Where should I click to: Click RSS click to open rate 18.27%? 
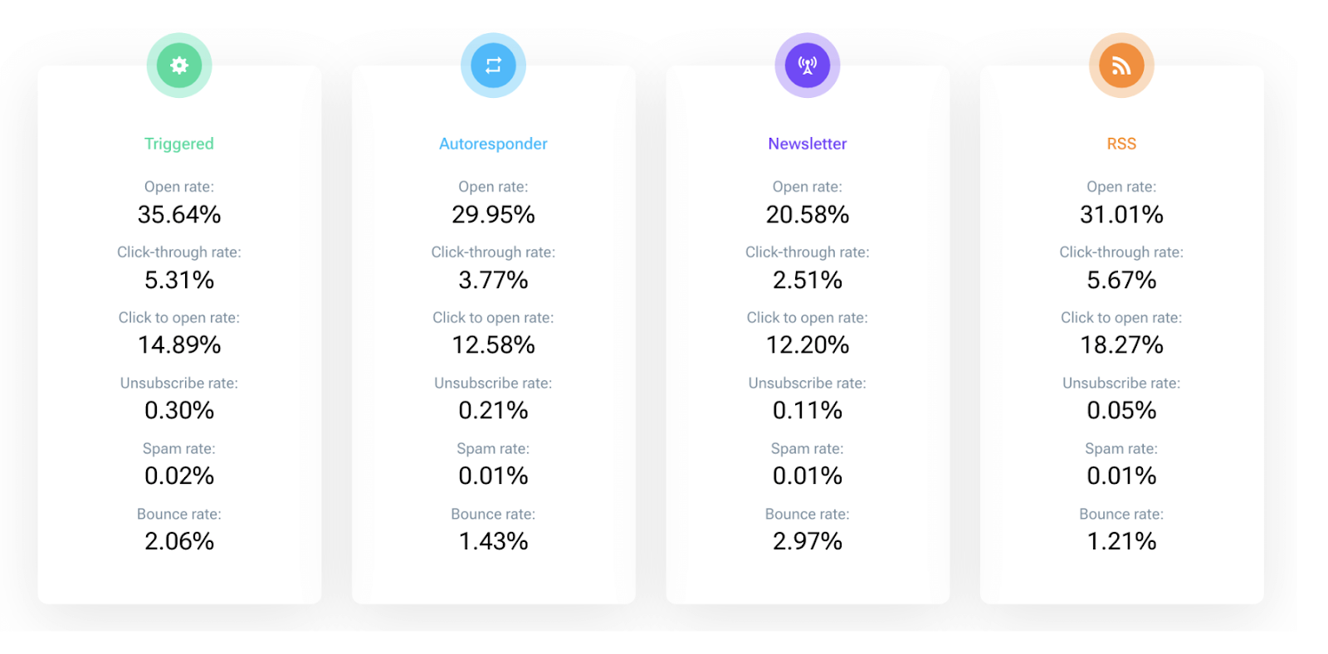click(x=1121, y=344)
